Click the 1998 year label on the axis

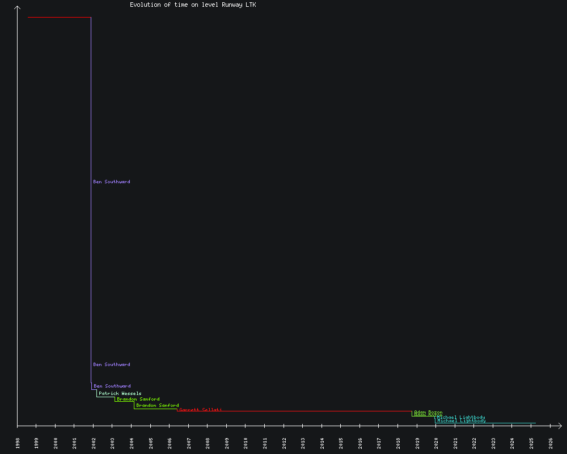(18, 443)
